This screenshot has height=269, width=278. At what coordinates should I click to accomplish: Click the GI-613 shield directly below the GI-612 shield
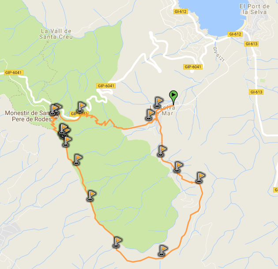[x=251, y=44]
